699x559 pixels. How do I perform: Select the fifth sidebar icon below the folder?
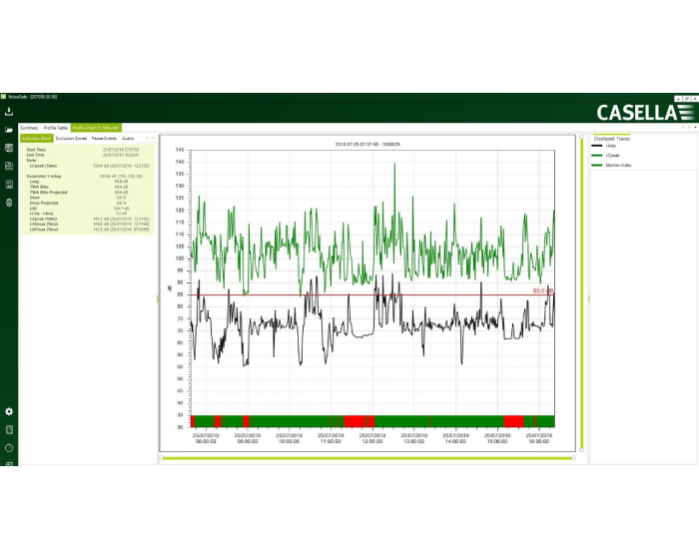tap(9, 184)
